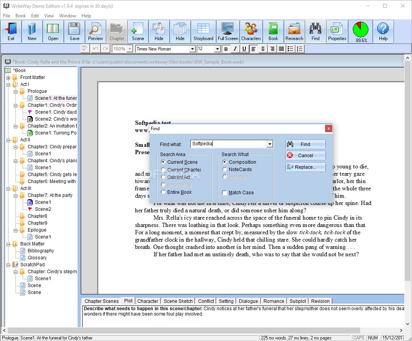Cancel the Find dialog
The width and height of the screenshot is (412, 341).
tap(305, 156)
